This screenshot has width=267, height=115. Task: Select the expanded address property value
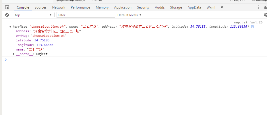tap(57, 31)
